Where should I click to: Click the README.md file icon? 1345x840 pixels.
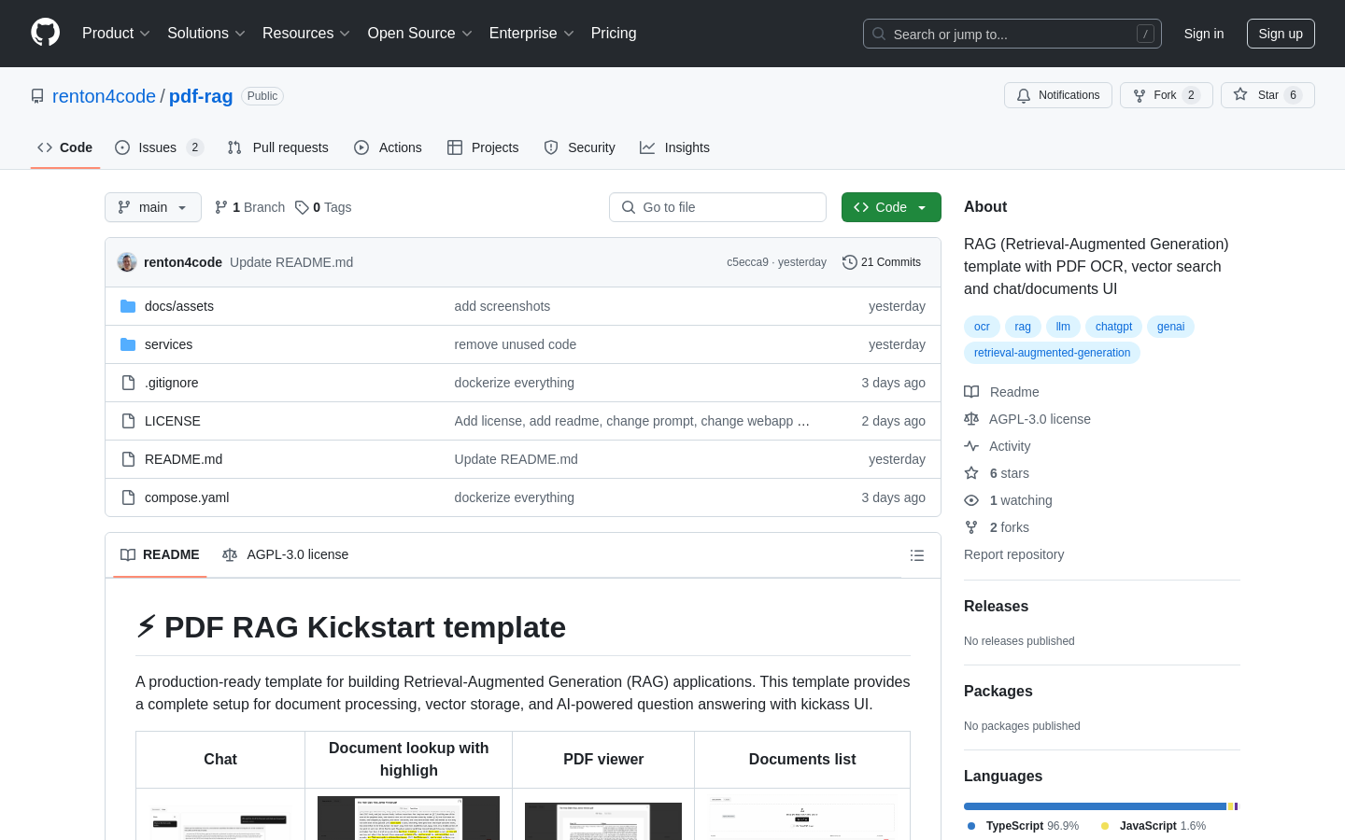[x=128, y=459]
